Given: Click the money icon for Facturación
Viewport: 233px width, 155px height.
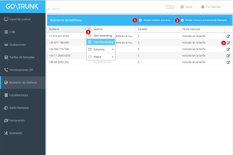Looking at the screenshot, I should tap(6, 120).
